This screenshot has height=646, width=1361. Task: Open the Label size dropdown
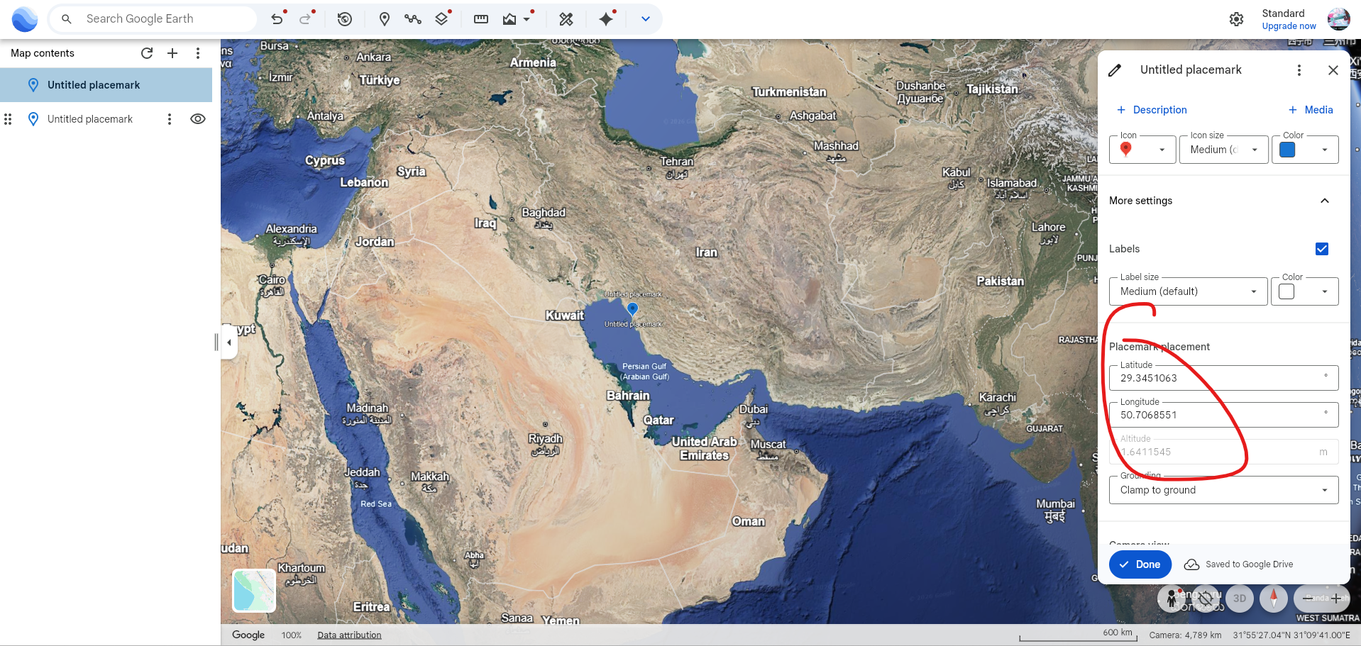(1188, 291)
